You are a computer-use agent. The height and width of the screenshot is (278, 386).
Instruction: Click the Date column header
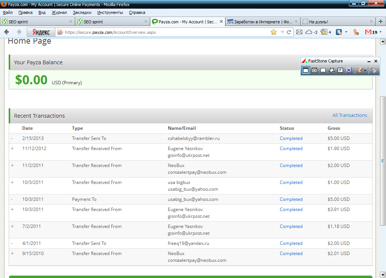pyautogui.click(x=27, y=128)
